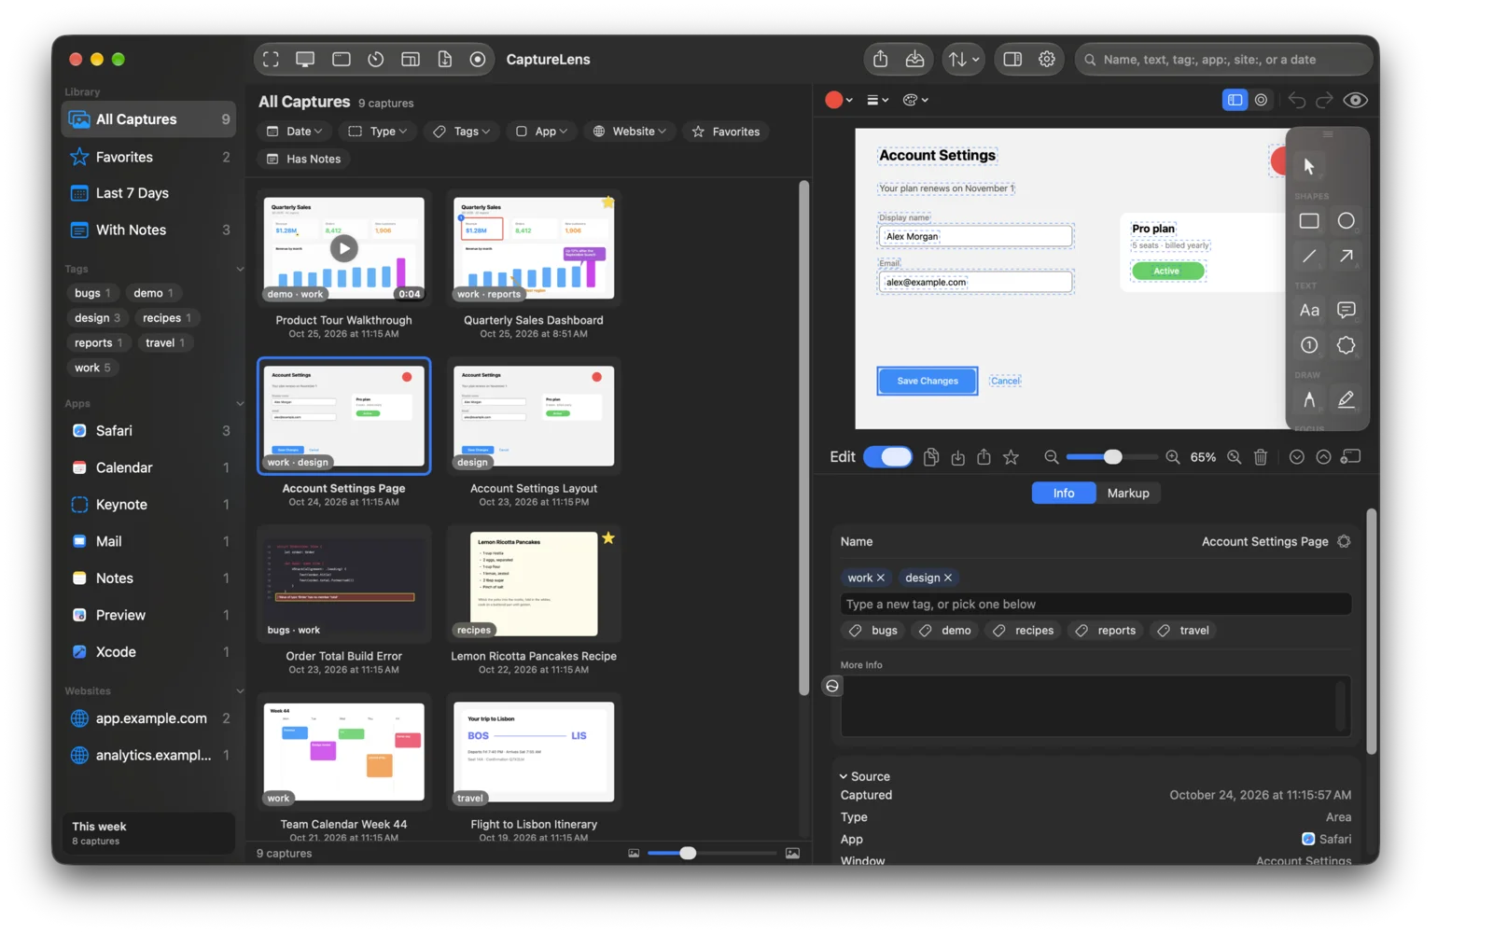
Task: Open the CaptureLens settings gear
Action: tap(1047, 60)
